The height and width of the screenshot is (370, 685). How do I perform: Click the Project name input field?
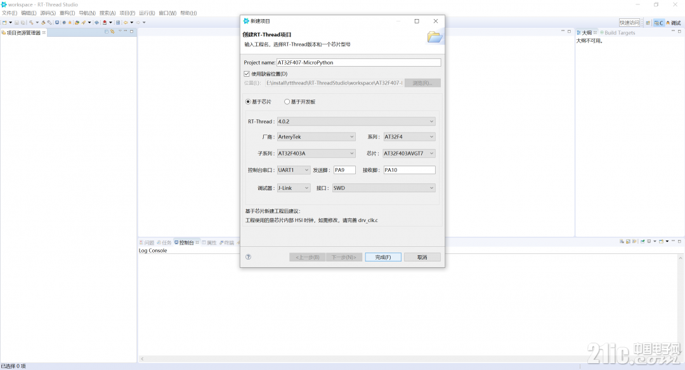(x=358, y=63)
